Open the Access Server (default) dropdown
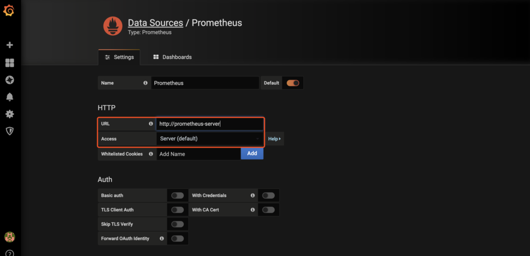The width and height of the screenshot is (530, 256). point(210,139)
